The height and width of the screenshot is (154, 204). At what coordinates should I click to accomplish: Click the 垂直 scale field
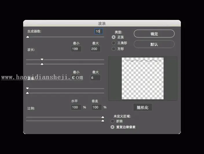(97, 107)
